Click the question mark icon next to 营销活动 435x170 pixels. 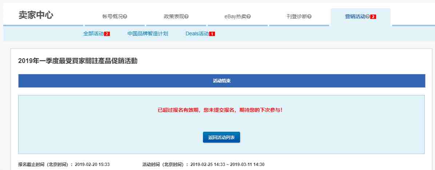(x=368, y=17)
